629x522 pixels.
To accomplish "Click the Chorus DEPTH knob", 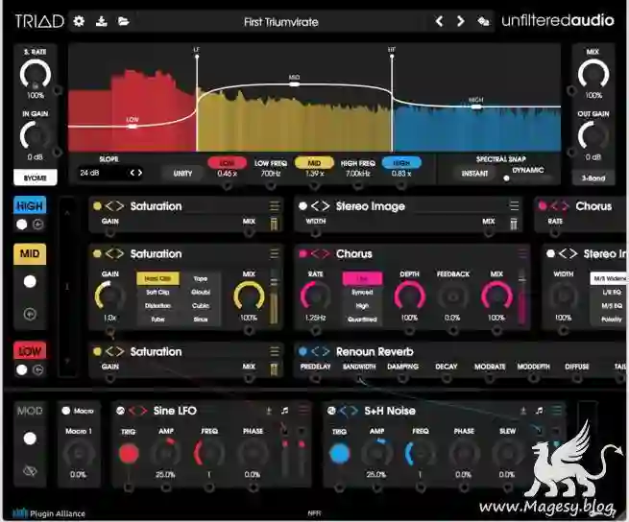I will click(409, 296).
